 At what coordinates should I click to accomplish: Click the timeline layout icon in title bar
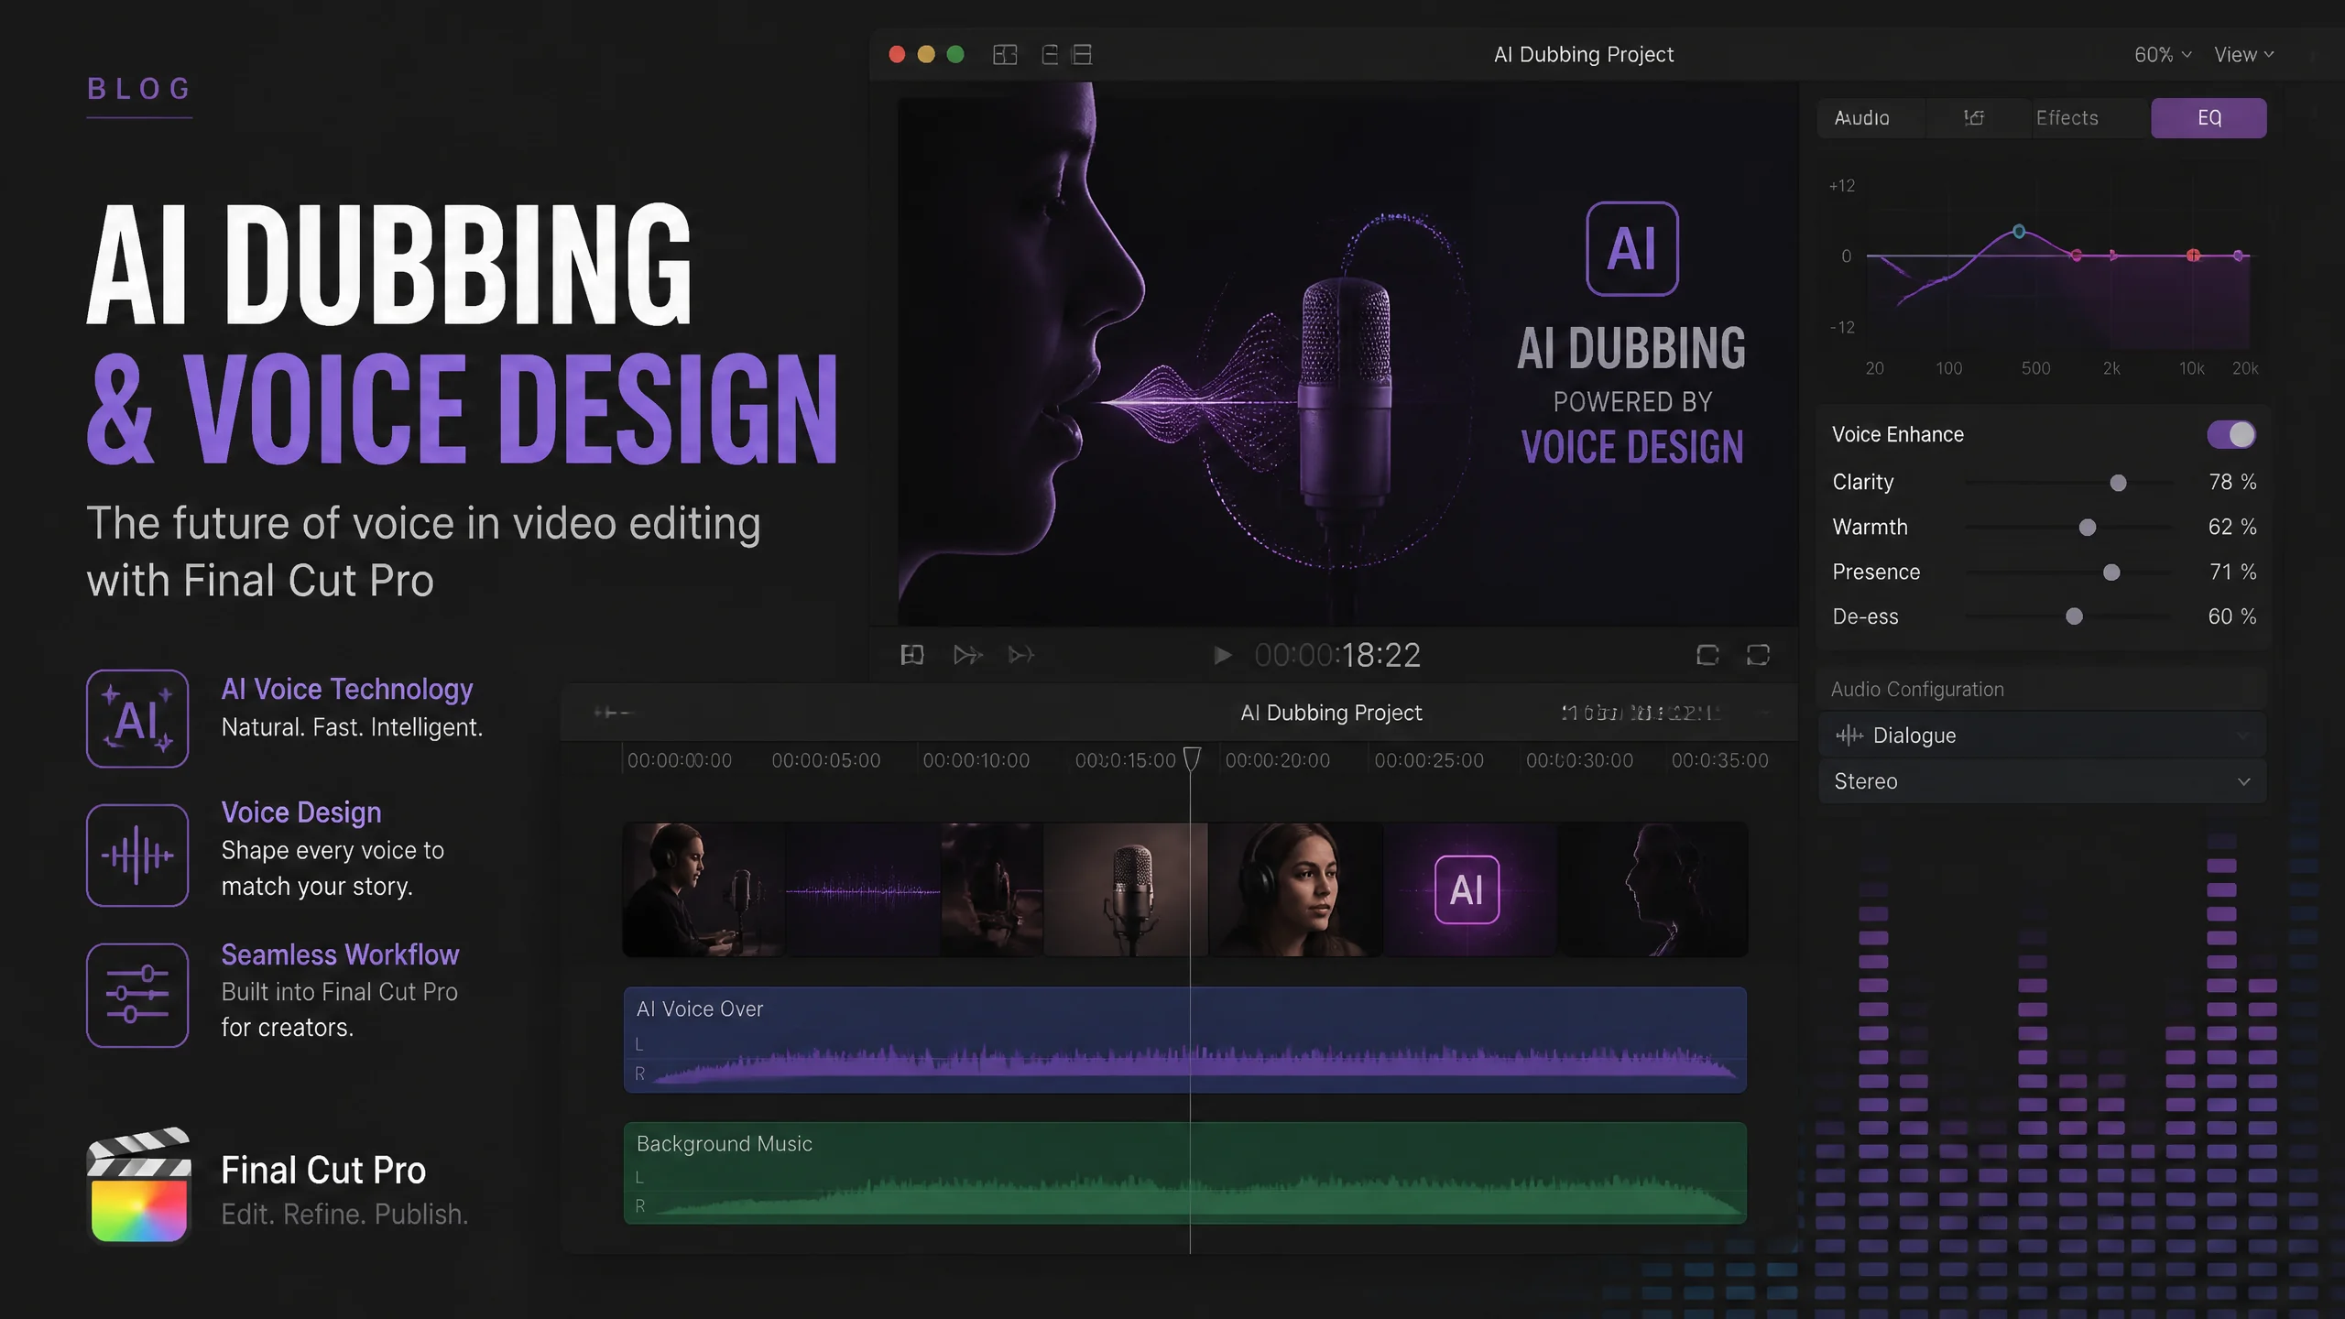(1050, 55)
